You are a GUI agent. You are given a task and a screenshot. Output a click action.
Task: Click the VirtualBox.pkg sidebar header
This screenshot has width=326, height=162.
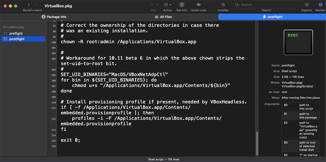(x=14, y=27)
